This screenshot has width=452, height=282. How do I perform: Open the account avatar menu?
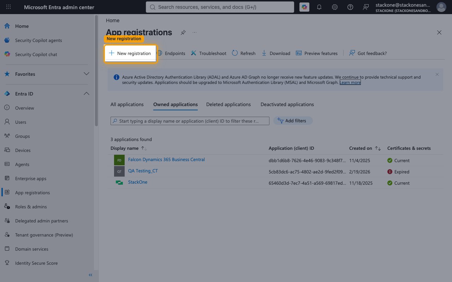[441, 7]
